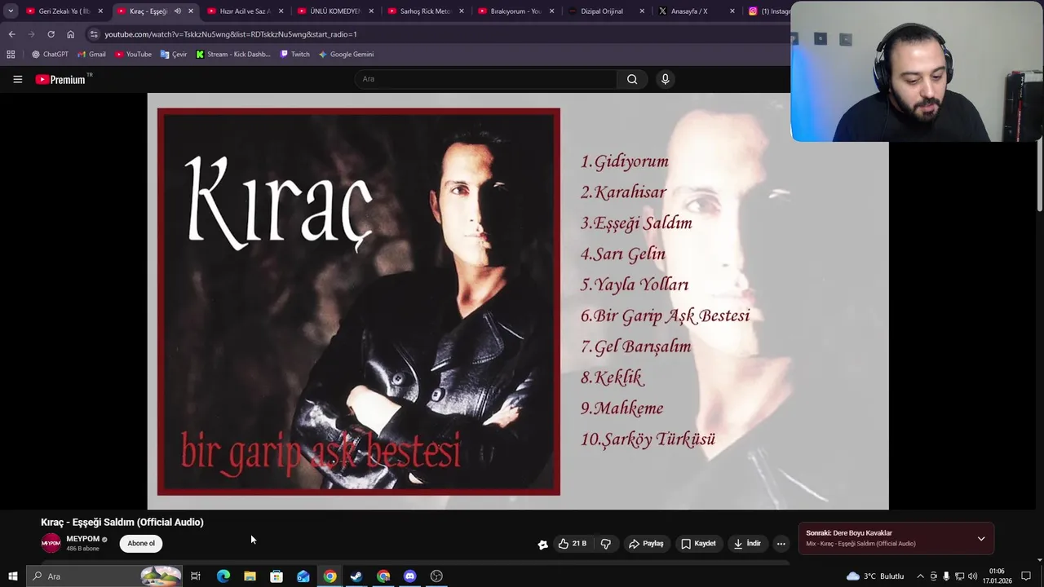Screen dimensions: 1044x587
Task: Click the Windows taskbar Ara search box
Action: (x=103, y=576)
